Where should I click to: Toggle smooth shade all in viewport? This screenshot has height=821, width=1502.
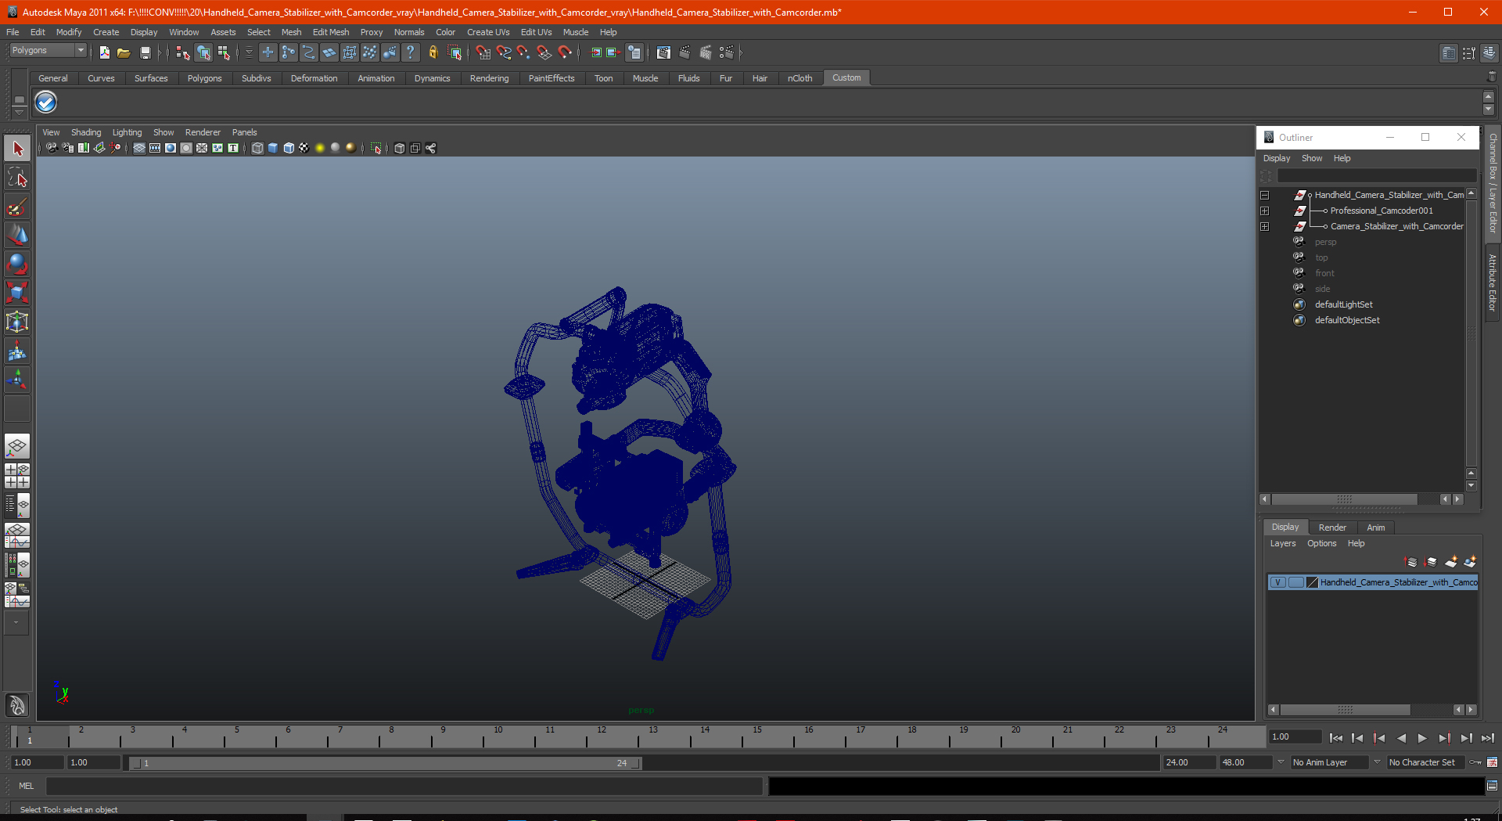coord(273,148)
